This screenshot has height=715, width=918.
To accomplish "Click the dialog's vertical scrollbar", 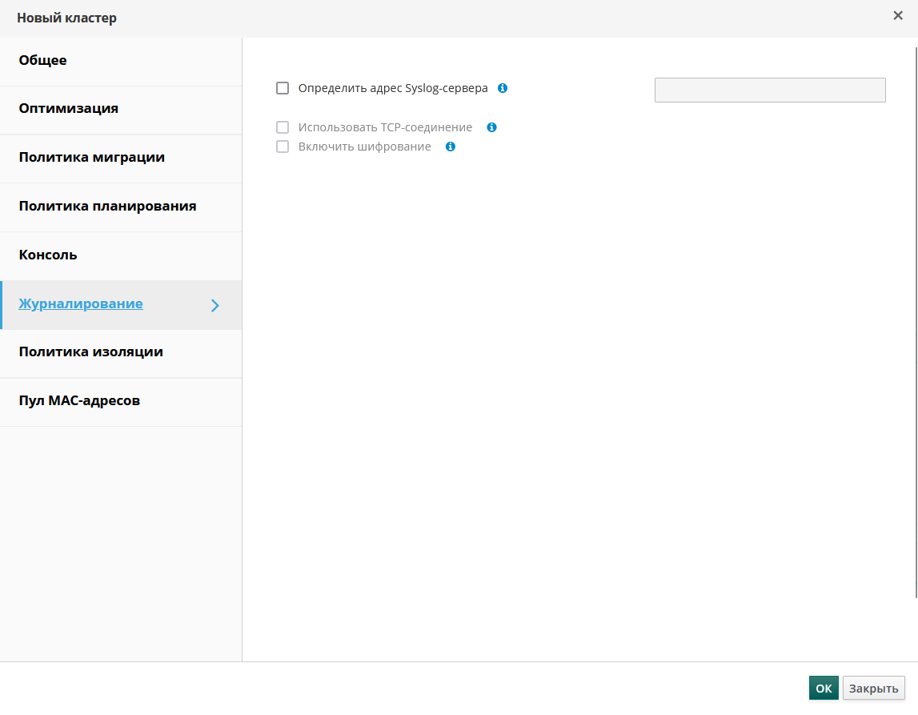I will click(x=916, y=322).
